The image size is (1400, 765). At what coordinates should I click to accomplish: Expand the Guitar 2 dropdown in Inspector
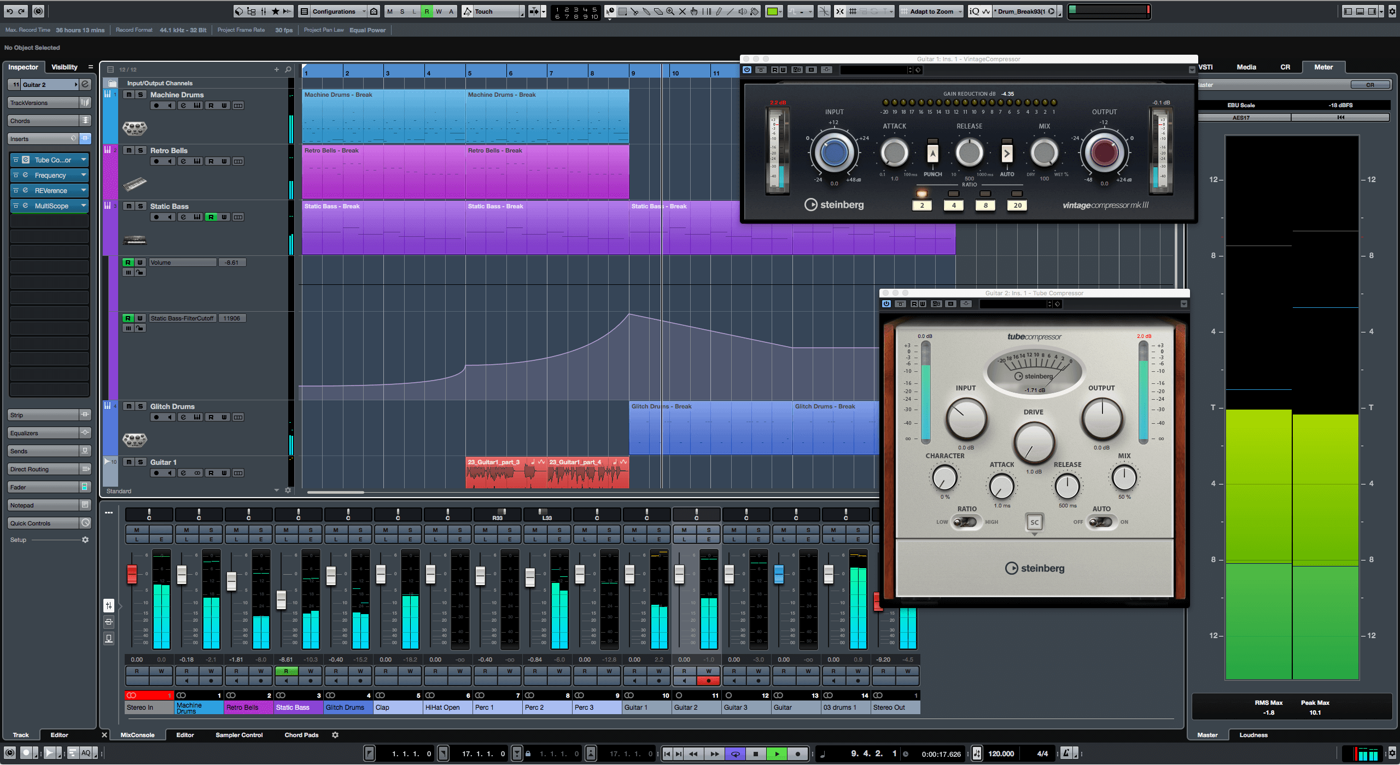tap(75, 86)
